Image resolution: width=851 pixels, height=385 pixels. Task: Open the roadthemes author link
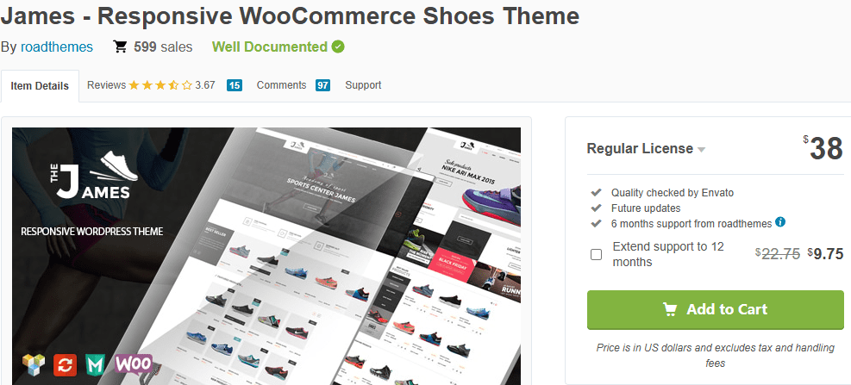[56, 47]
